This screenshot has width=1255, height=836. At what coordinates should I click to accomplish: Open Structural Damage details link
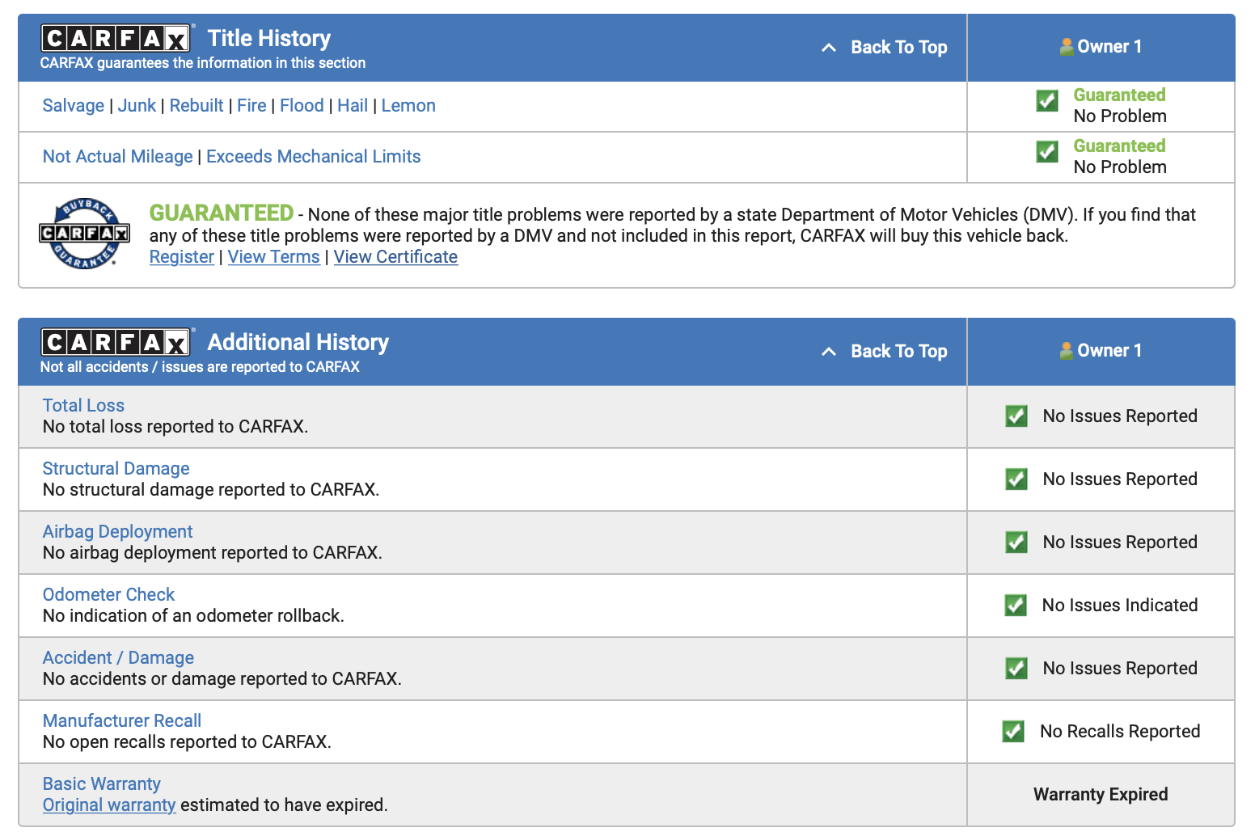[116, 468]
